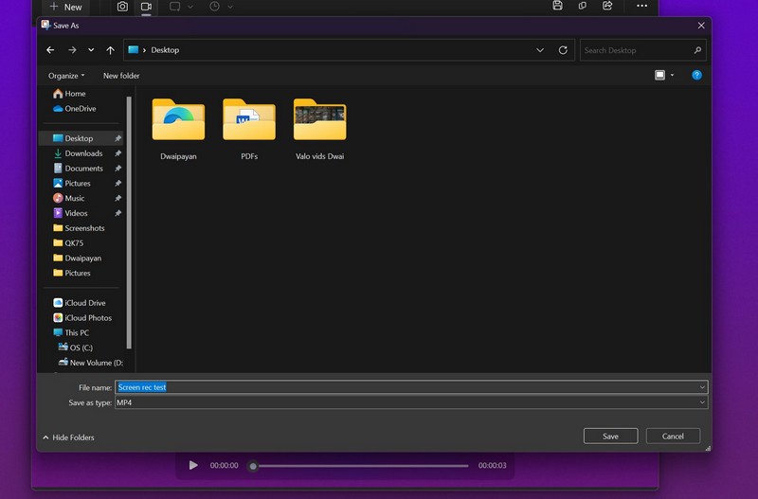Click the Help question mark icon
This screenshot has height=499, width=758.
[x=696, y=75]
